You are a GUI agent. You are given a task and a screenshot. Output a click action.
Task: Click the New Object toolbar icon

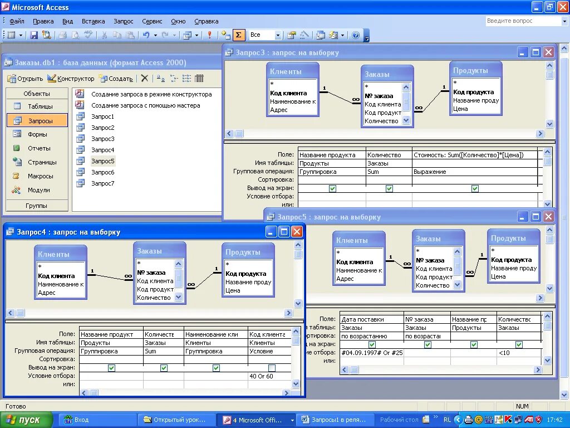click(333, 35)
